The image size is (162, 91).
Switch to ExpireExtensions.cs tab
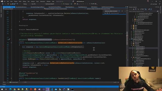83,7
